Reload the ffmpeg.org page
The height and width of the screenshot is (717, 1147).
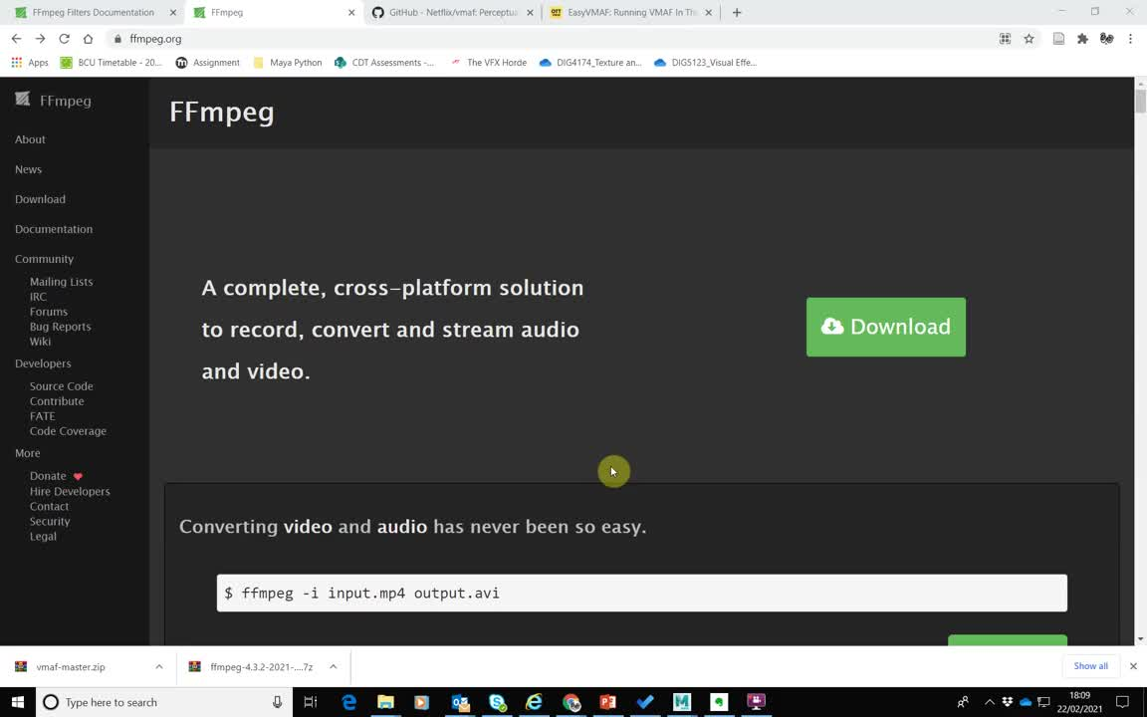(64, 39)
